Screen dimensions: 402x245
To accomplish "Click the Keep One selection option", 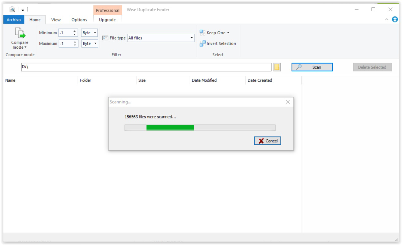I will (214, 33).
